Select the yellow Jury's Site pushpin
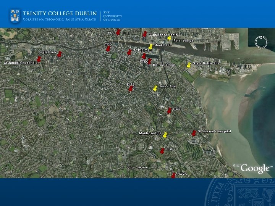 (155, 88)
